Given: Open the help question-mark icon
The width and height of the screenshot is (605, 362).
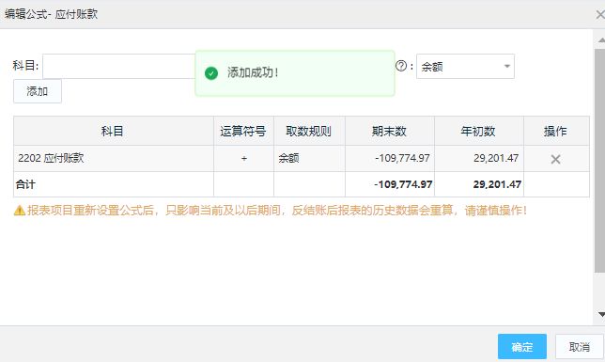Looking at the screenshot, I should [401, 66].
